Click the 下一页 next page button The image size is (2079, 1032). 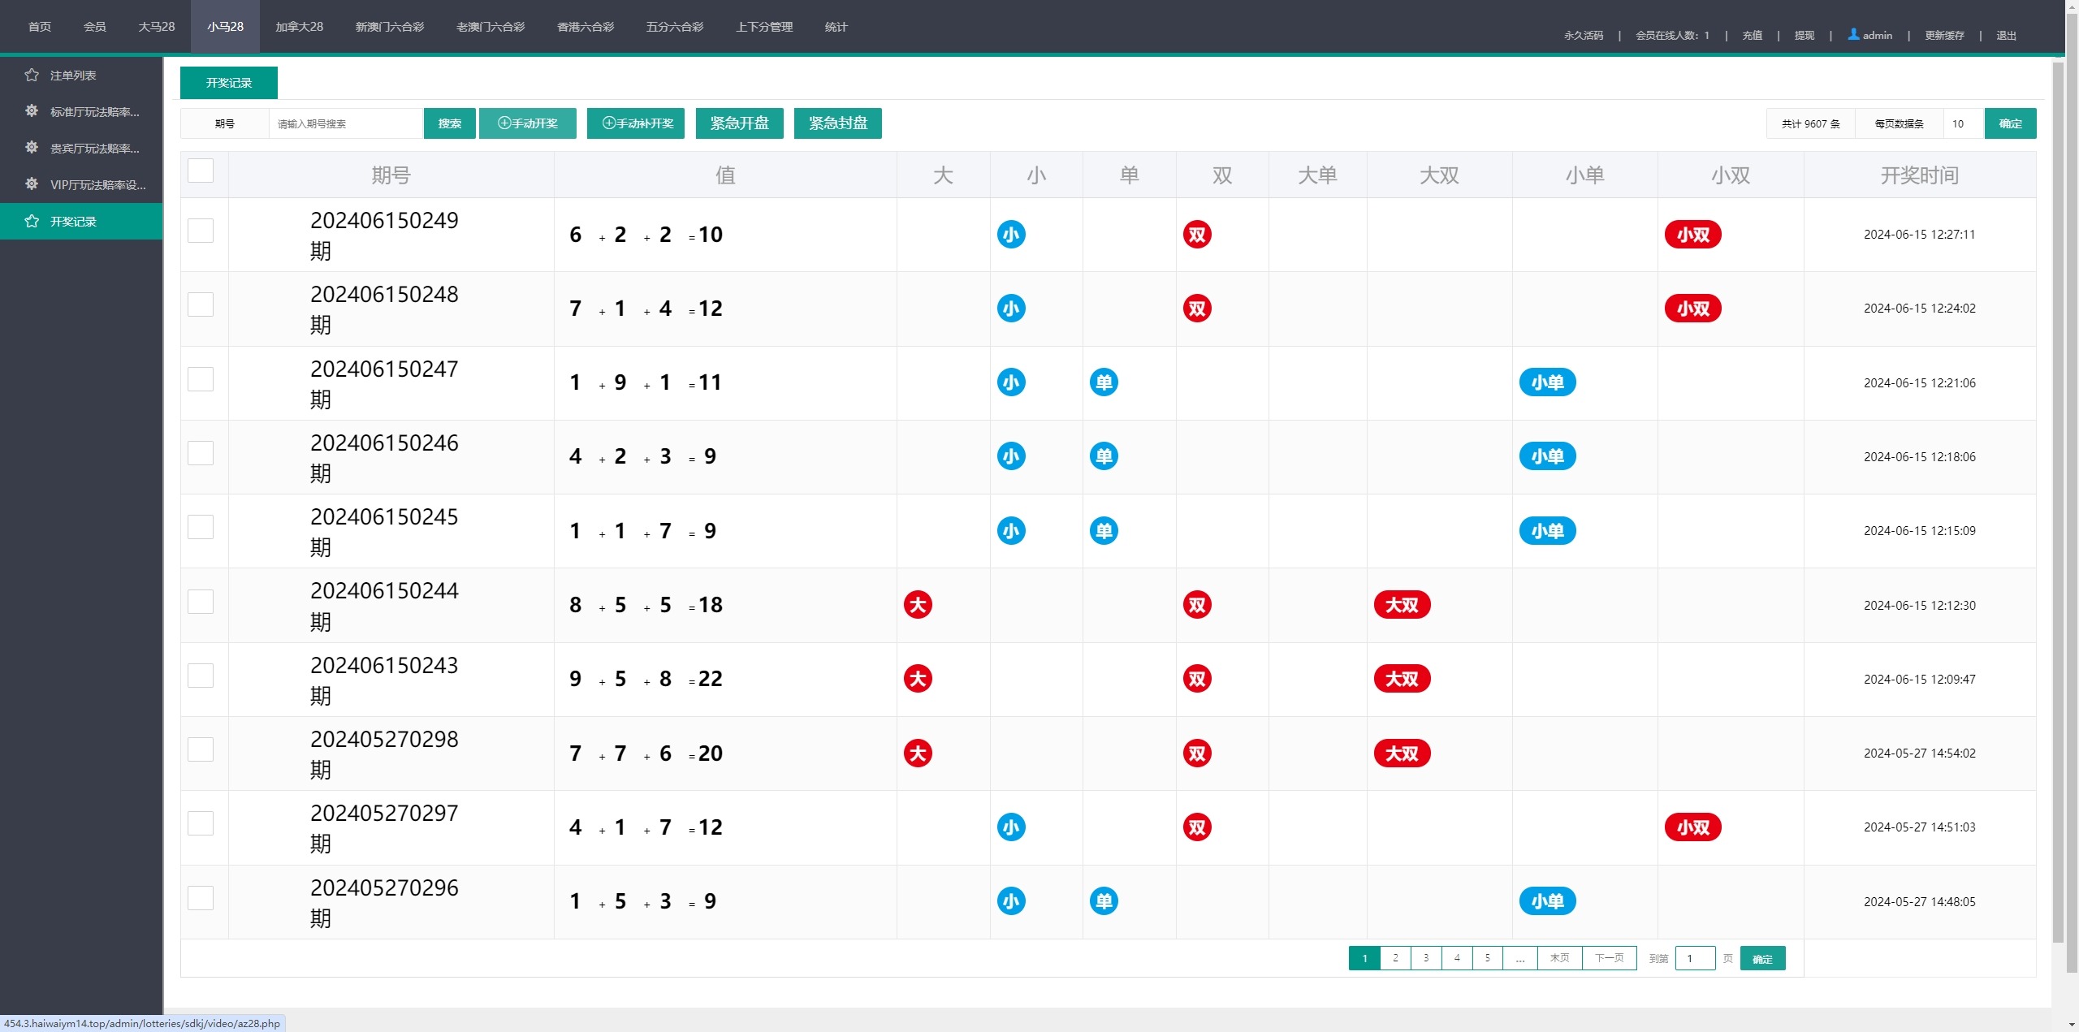coord(1609,958)
